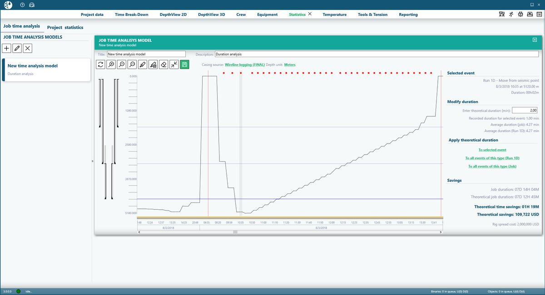Apply To all events of this type (Run 1D)
Screen dimensions: 545x295
pos(492,158)
